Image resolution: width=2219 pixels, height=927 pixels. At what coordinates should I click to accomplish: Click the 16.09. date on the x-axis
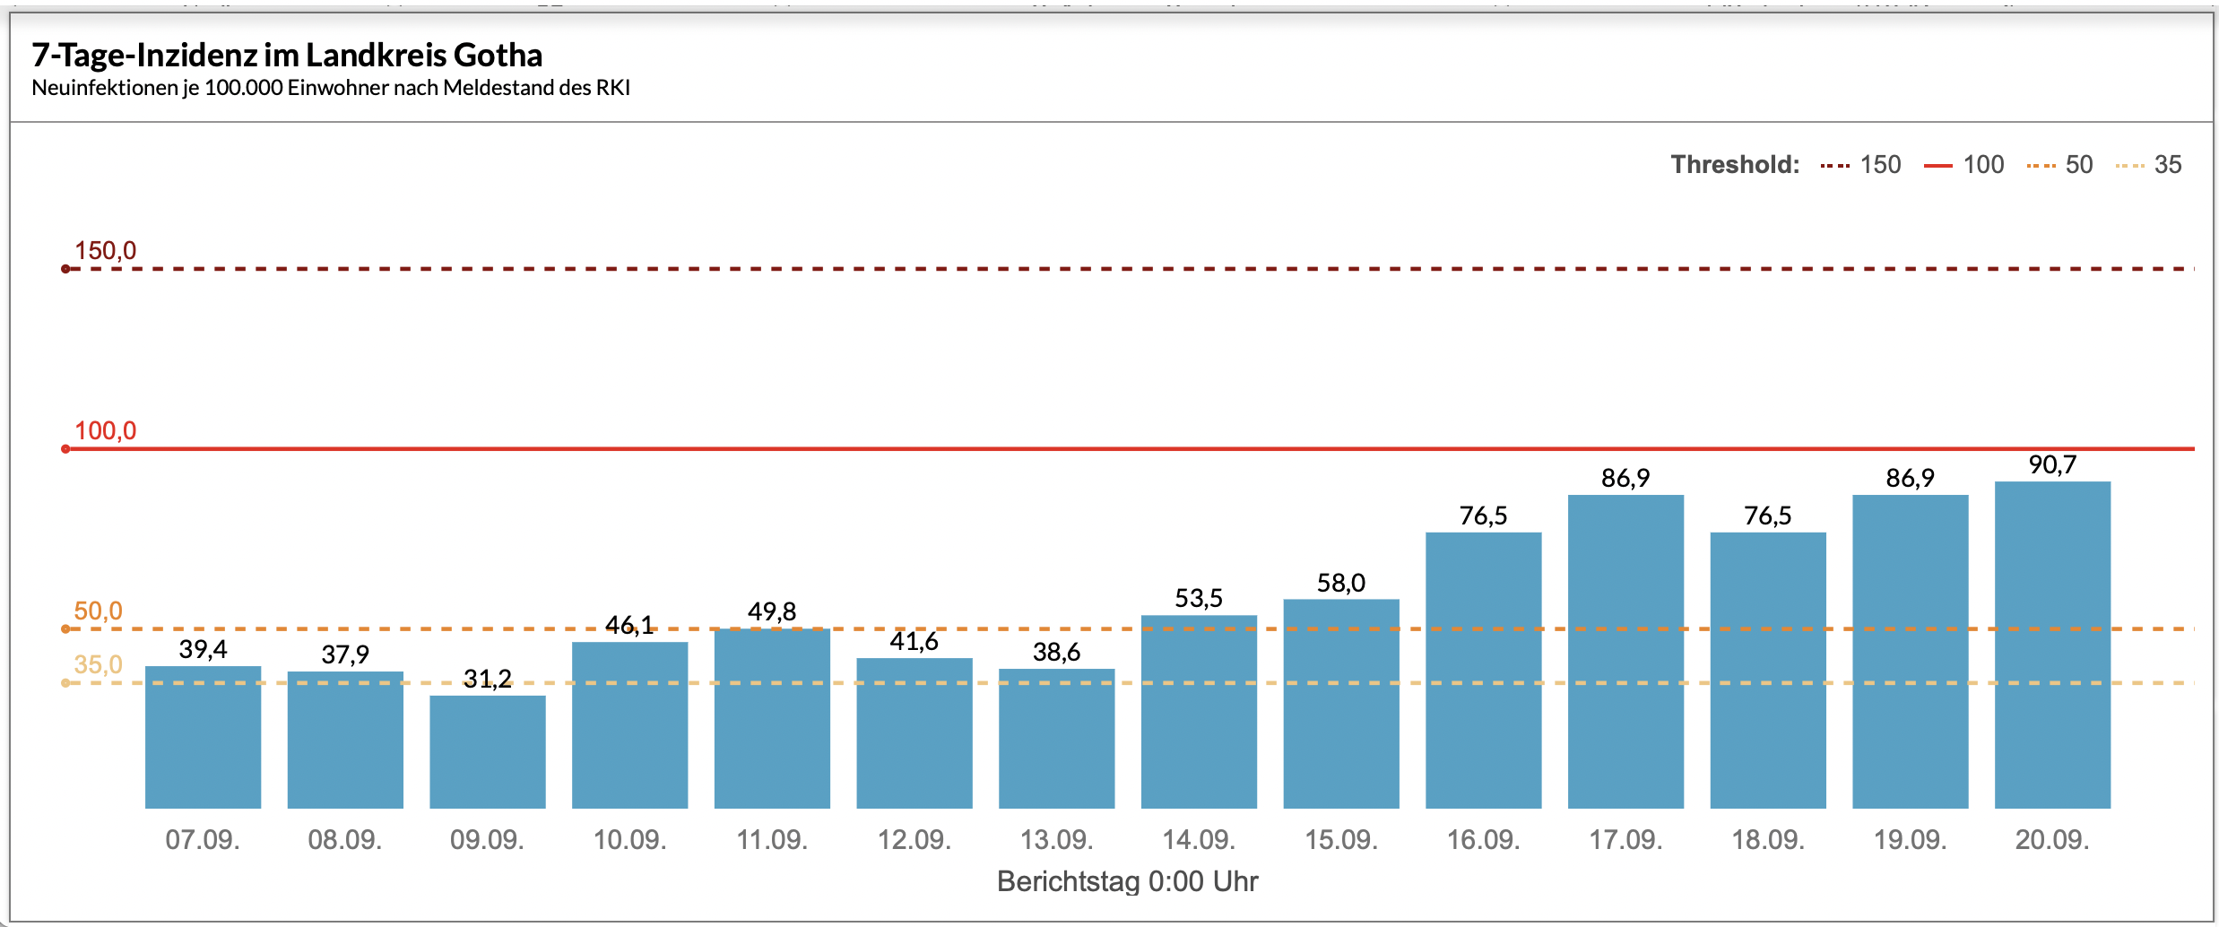pyautogui.click(x=1484, y=840)
